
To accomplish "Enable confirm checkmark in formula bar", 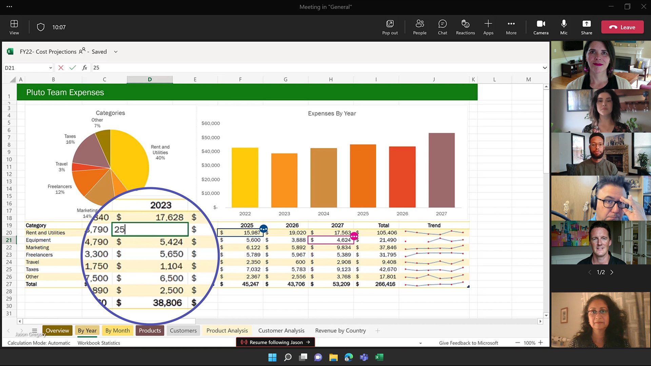I will pos(73,67).
